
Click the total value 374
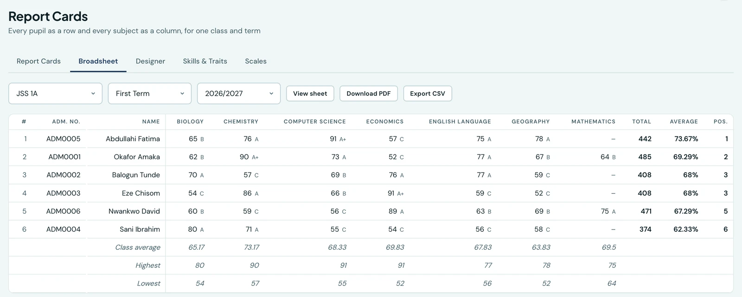pos(645,229)
